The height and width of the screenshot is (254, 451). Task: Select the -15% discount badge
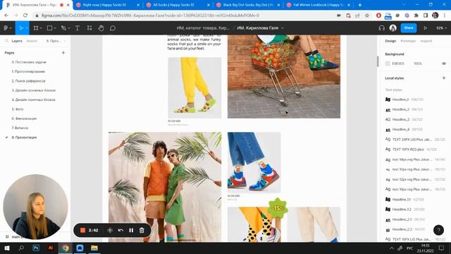coord(278,208)
